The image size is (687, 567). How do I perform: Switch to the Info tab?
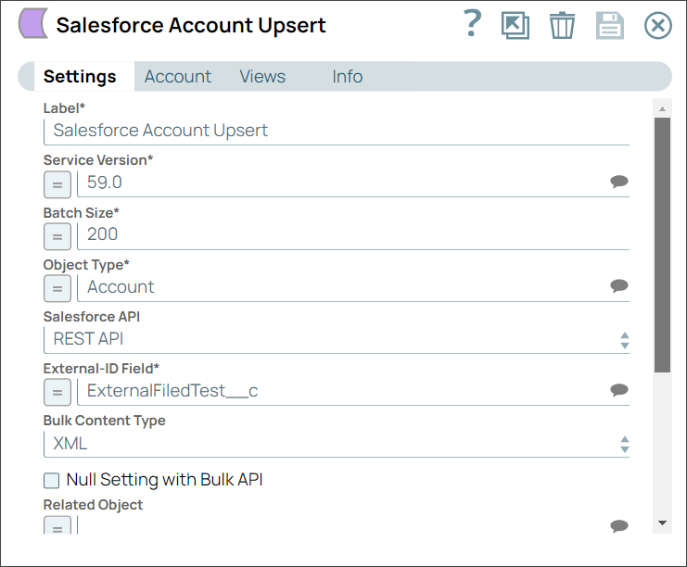(x=348, y=77)
